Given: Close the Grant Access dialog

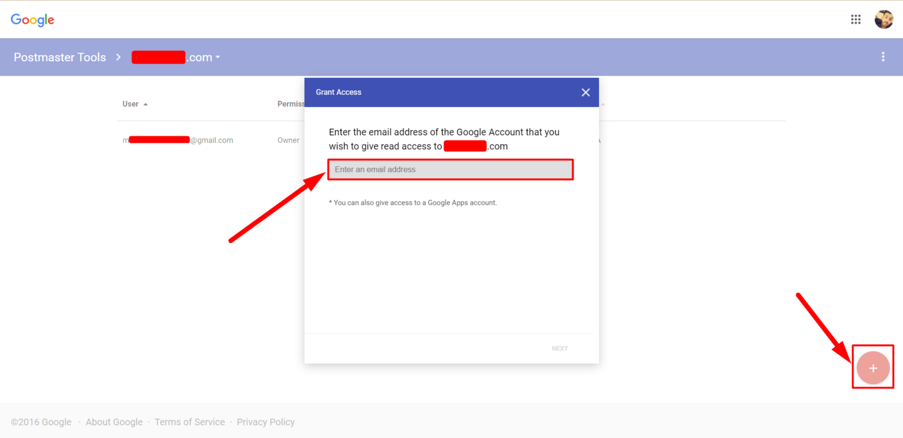Looking at the screenshot, I should (586, 93).
